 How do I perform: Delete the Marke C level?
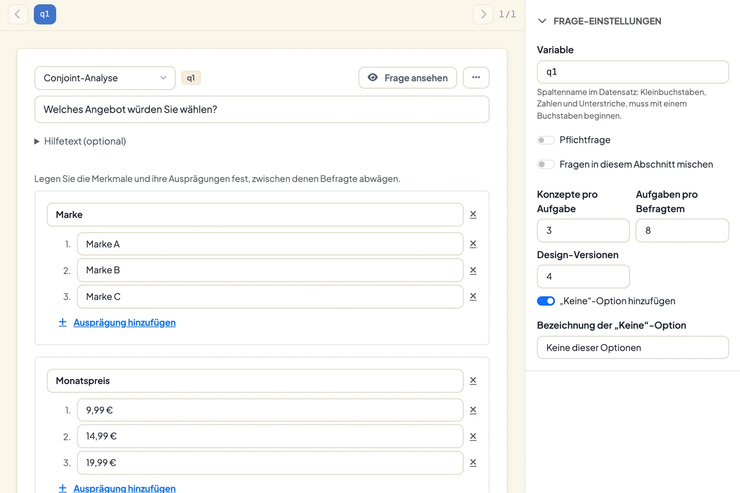(473, 297)
